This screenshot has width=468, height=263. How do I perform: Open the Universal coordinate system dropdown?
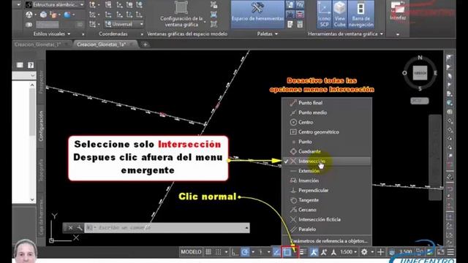coord(124,24)
